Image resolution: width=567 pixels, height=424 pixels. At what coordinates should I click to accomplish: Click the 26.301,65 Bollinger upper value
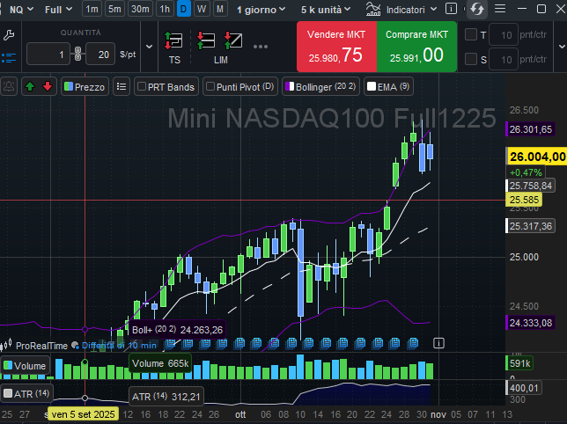tap(530, 129)
